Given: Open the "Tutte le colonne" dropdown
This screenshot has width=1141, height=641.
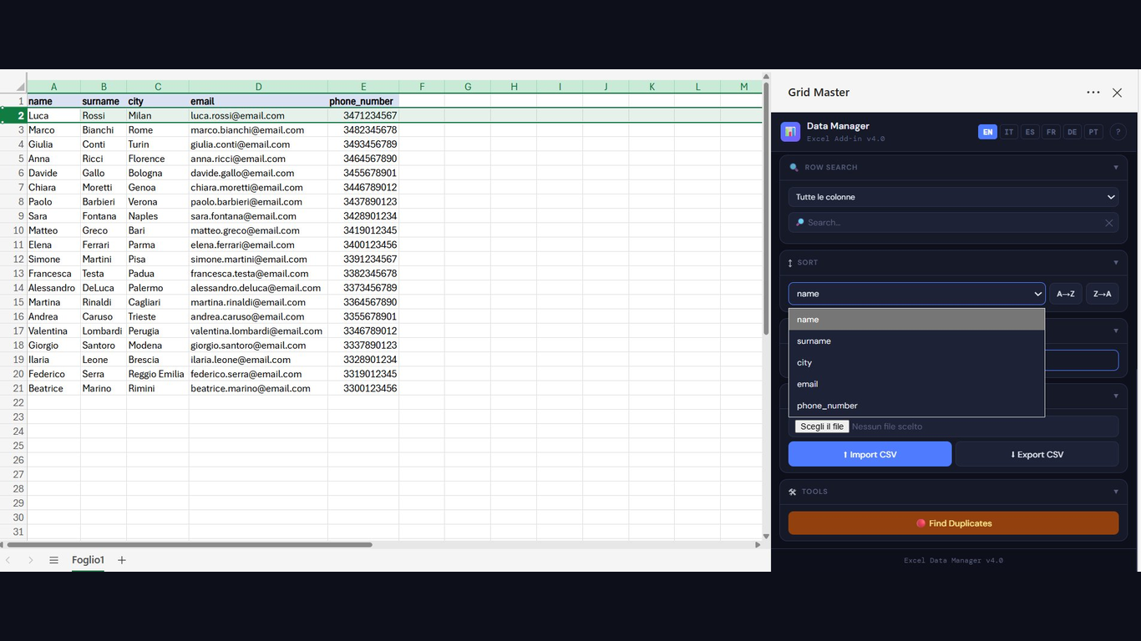Looking at the screenshot, I should point(952,197).
